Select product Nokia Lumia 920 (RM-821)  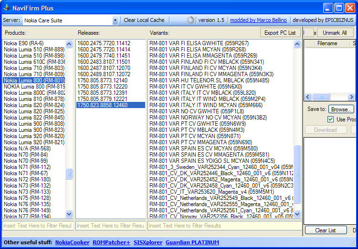[34, 142]
